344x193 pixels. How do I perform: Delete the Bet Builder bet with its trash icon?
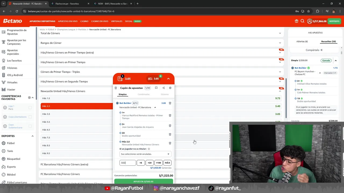(170, 103)
